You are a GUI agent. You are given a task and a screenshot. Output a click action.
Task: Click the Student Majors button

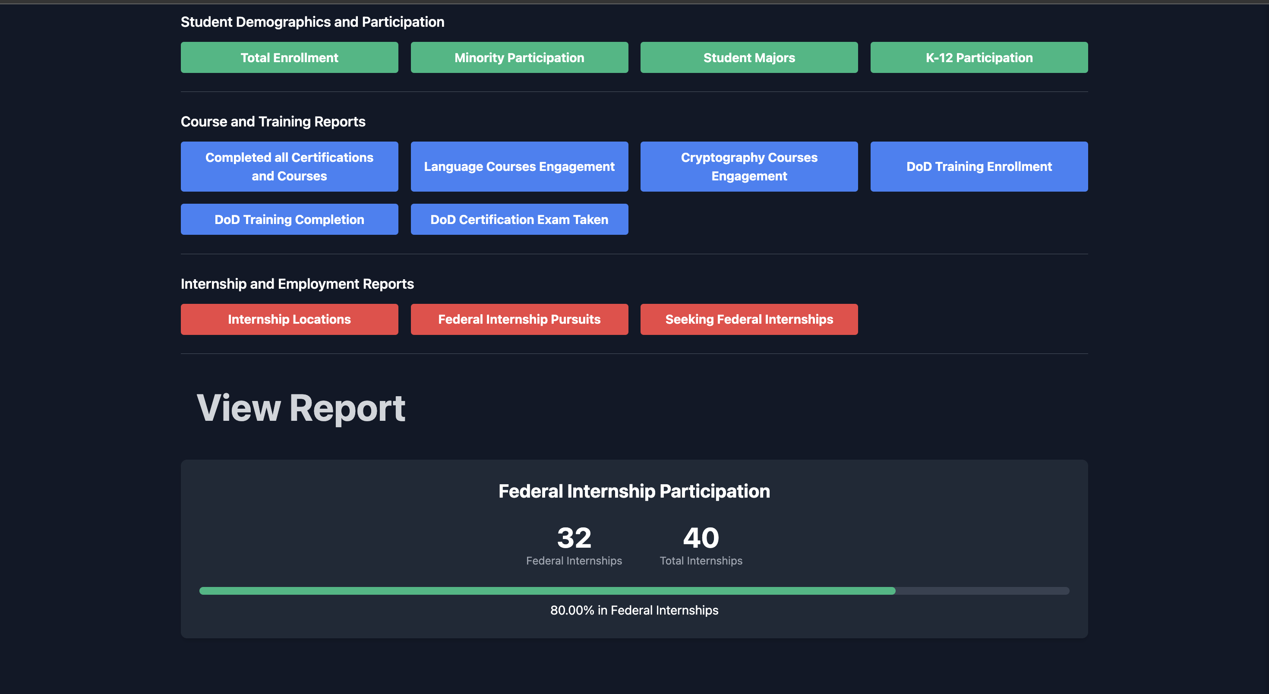[749, 58]
